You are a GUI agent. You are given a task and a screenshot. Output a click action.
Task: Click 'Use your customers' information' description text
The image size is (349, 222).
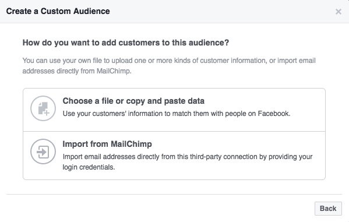point(177,114)
